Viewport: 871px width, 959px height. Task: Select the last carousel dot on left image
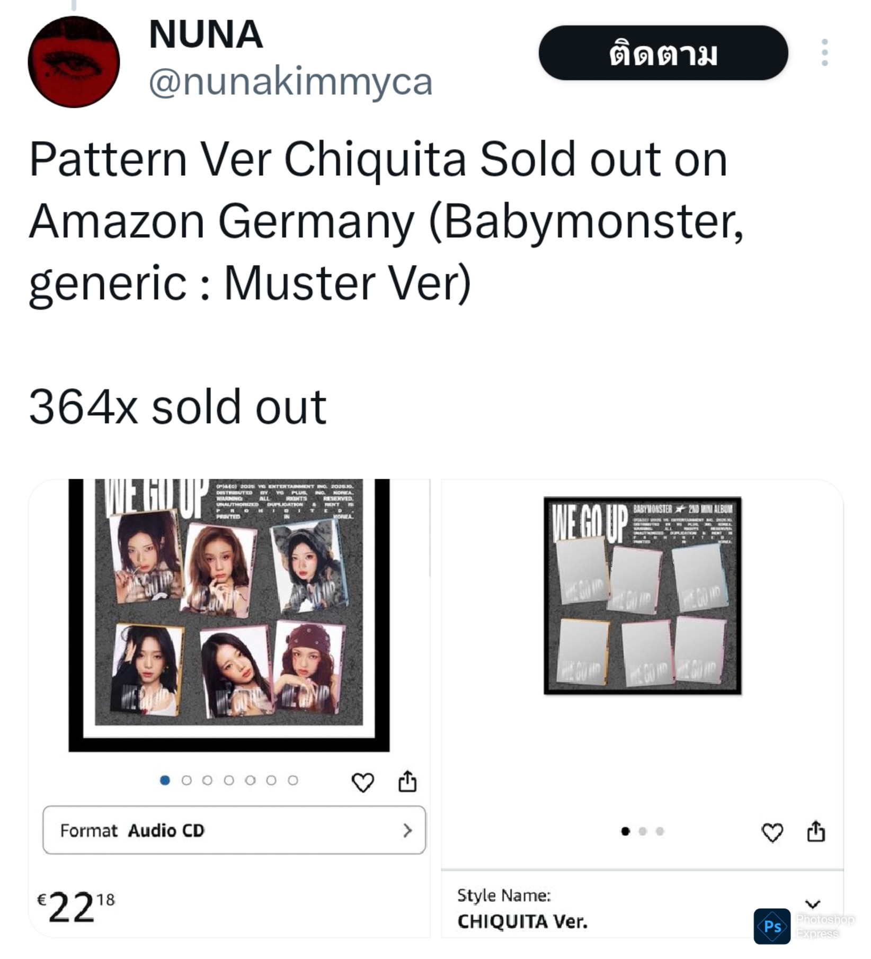293,780
